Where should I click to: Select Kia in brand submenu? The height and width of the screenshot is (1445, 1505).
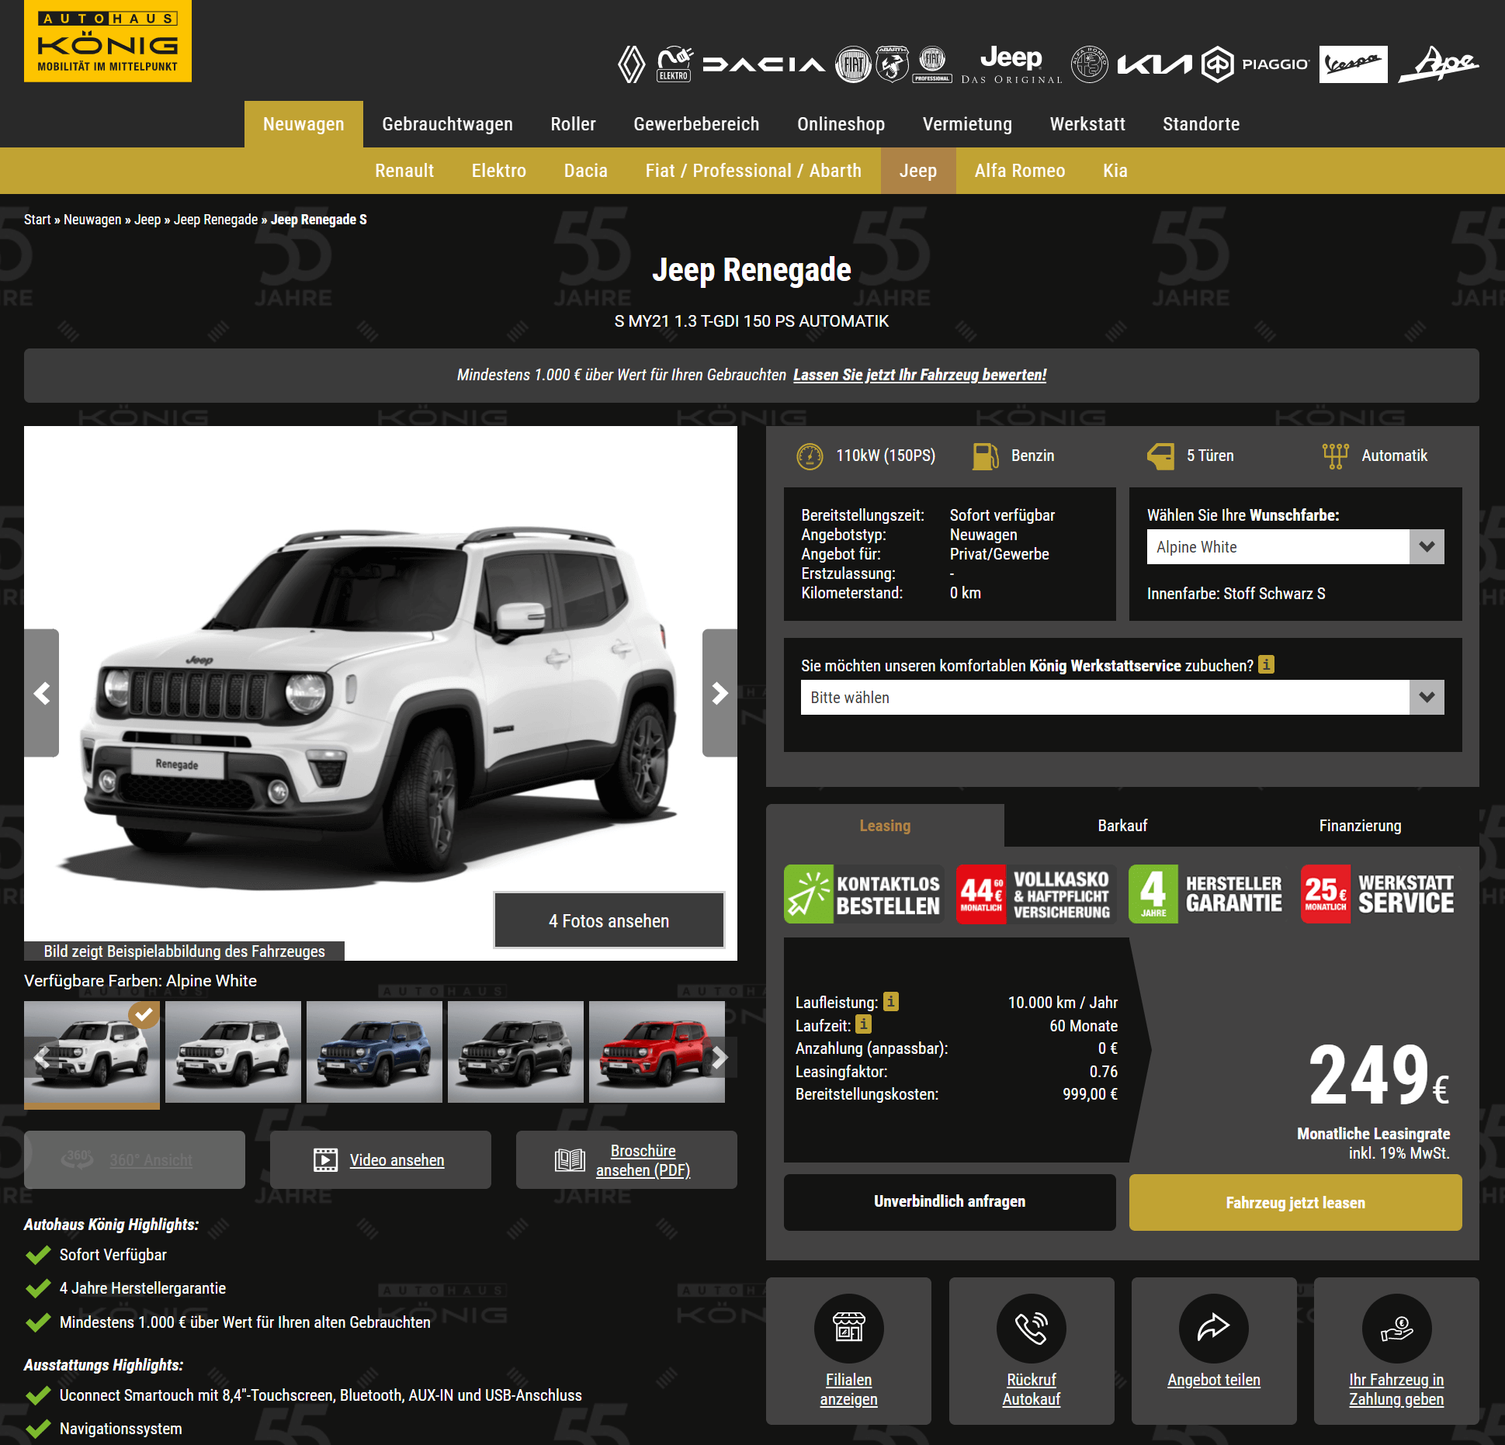click(x=1115, y=171)
